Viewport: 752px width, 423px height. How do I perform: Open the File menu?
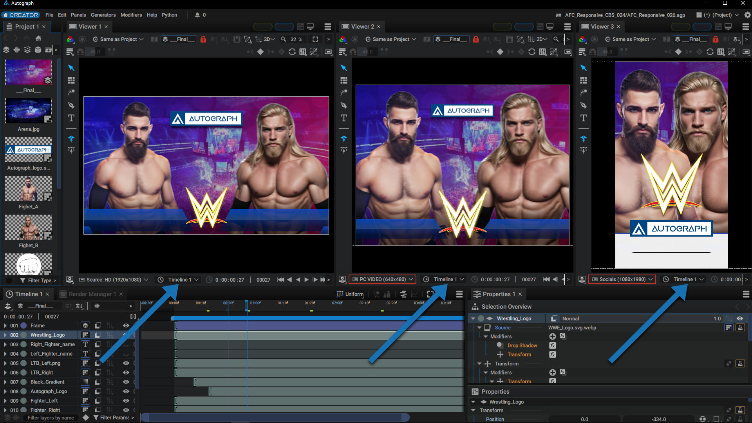tap(49, 15)
